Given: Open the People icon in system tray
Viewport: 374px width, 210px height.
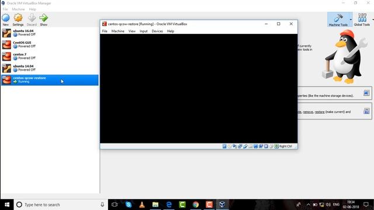Looking at the screenshot, I should click(299, 205).
